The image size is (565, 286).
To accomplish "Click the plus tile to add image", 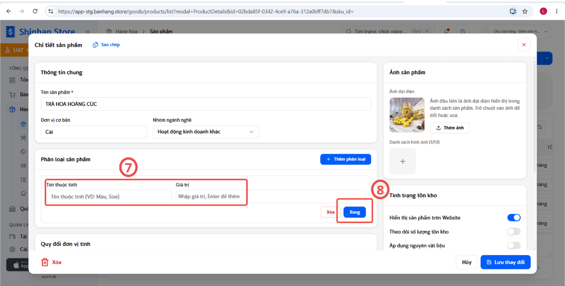I will (x=403, y=161).
